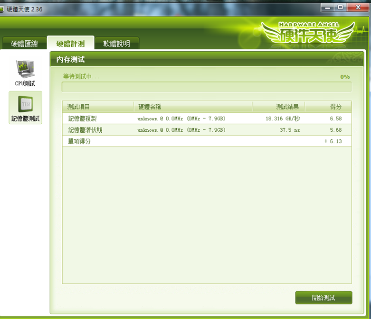Sort by the 測試結果 column header
371x319 pixels.
click(279, 107)
